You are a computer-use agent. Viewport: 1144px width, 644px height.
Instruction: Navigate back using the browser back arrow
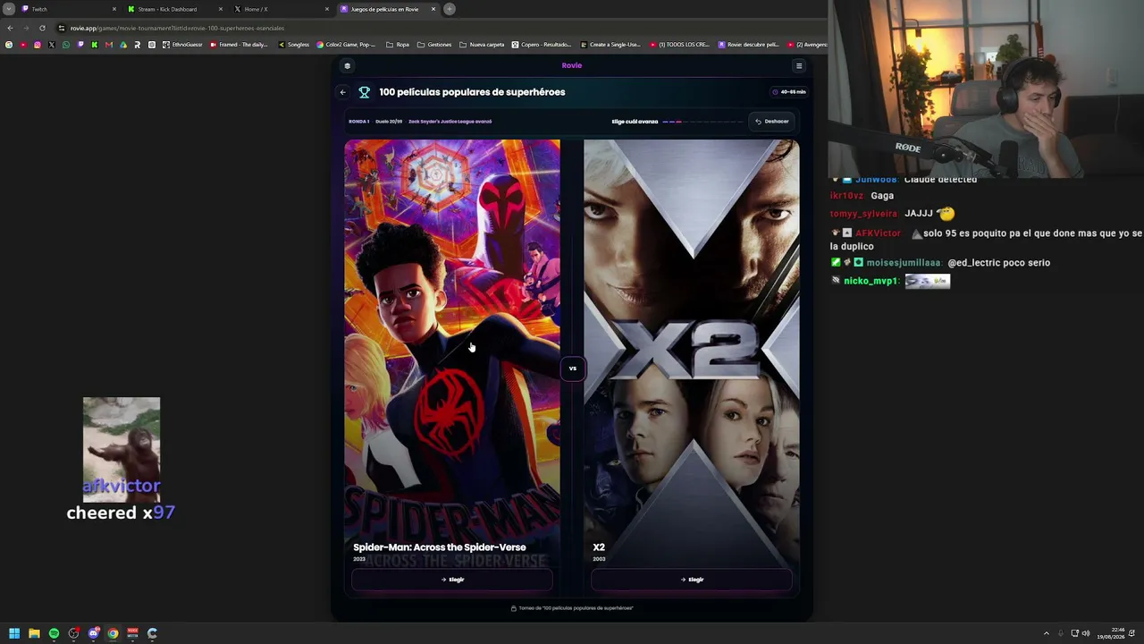[x=10, y=28]
